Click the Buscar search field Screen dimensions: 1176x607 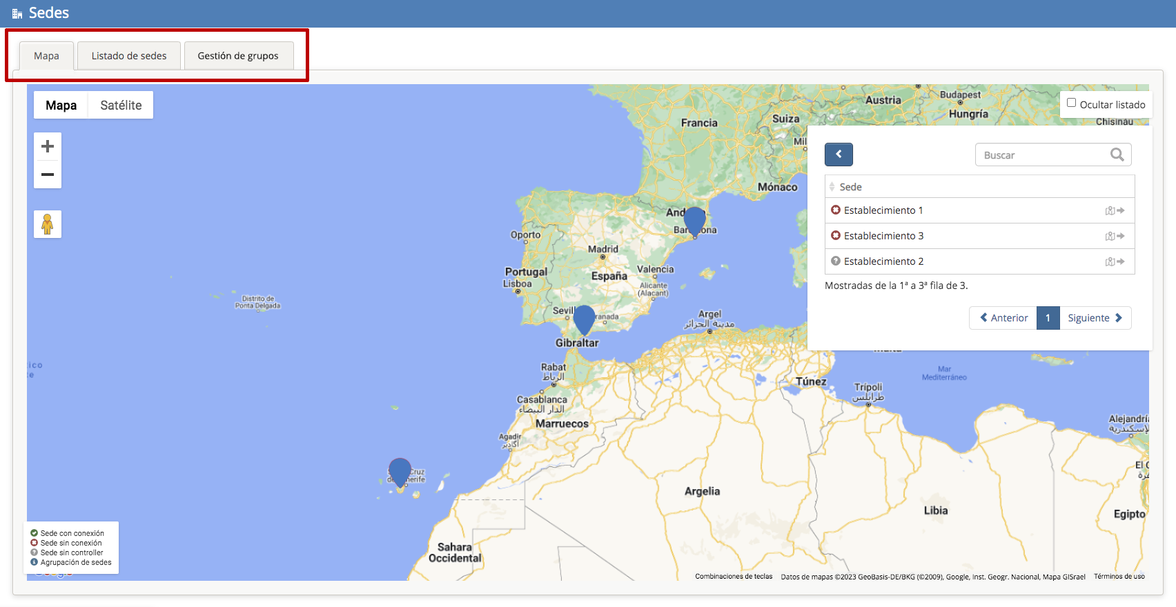pos(1042,155)
